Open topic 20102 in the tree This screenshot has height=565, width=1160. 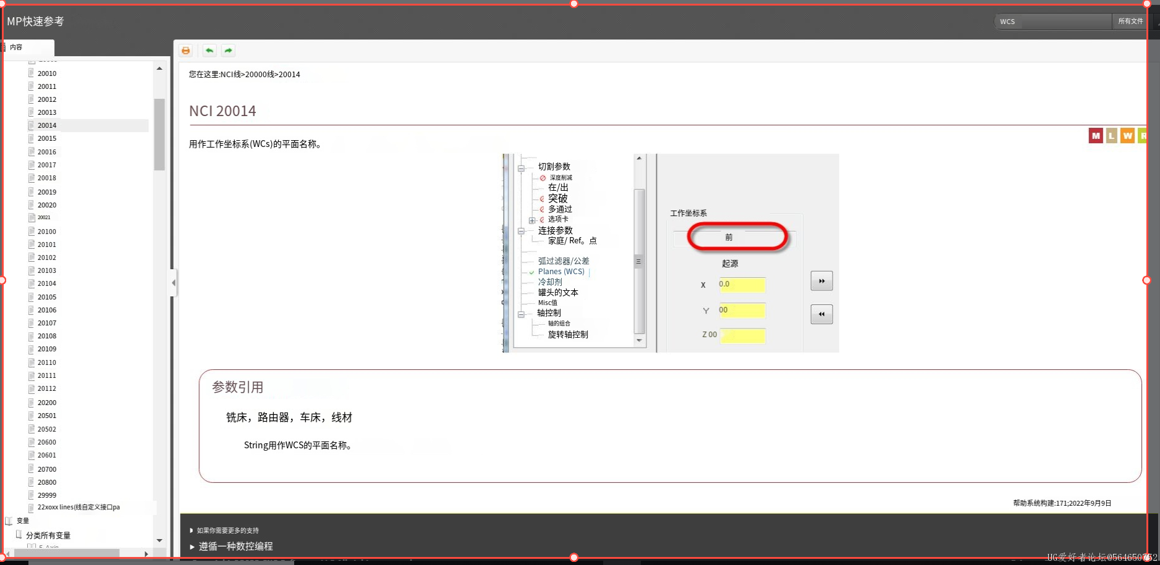tap(47, 257)
